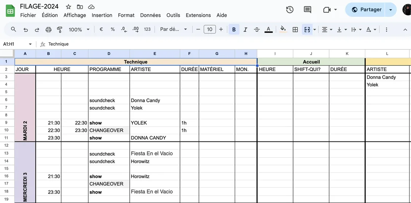Image resolution: width=411 pixels, height=203 pixels.
Task: Open version history clock icon
Action: [290, 10]
